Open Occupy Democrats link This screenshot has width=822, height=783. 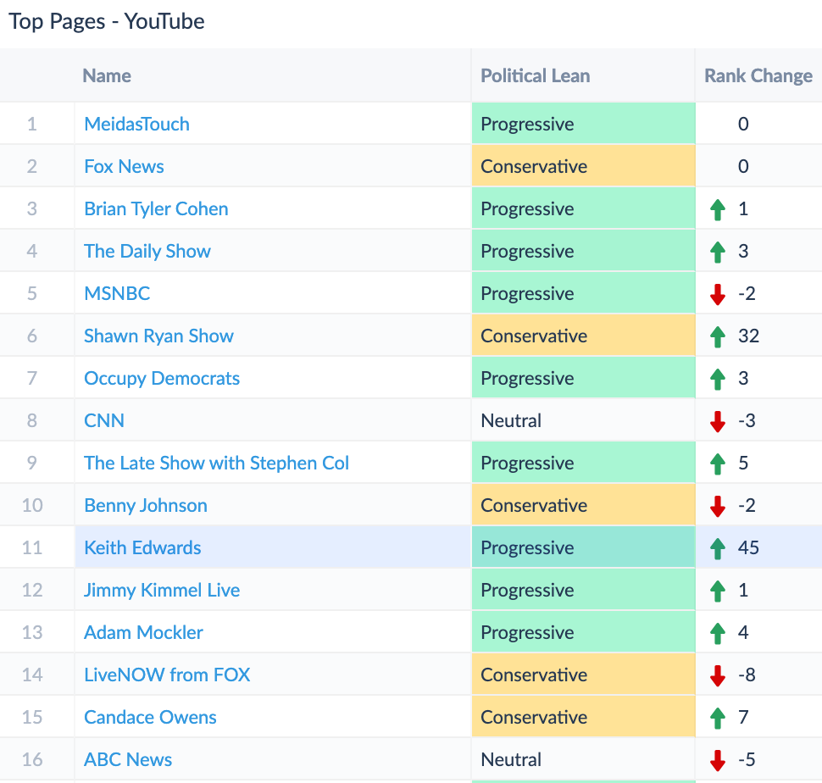[x=162, y=379]
